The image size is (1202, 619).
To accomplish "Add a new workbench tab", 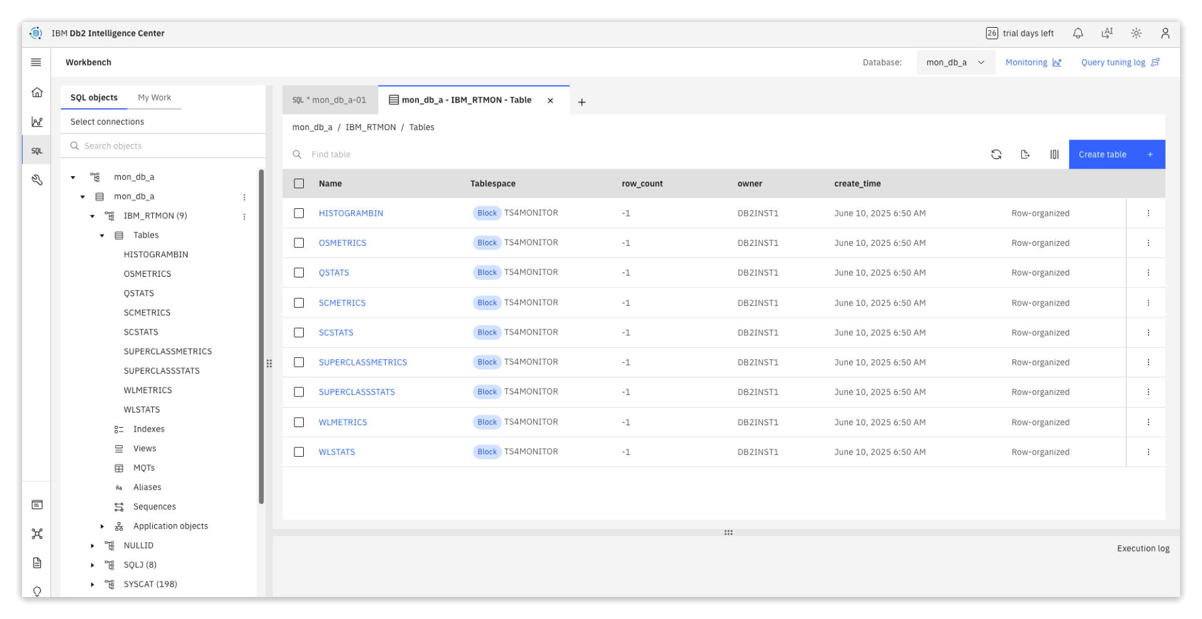I will tap(581, 102).
